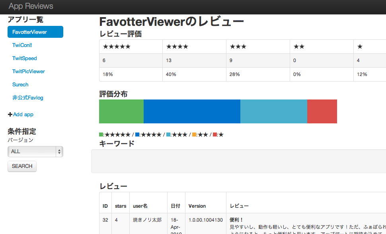Click the light blue three-star bar segment
Viewport: 386px width, 234px height.
coord(274,111)
